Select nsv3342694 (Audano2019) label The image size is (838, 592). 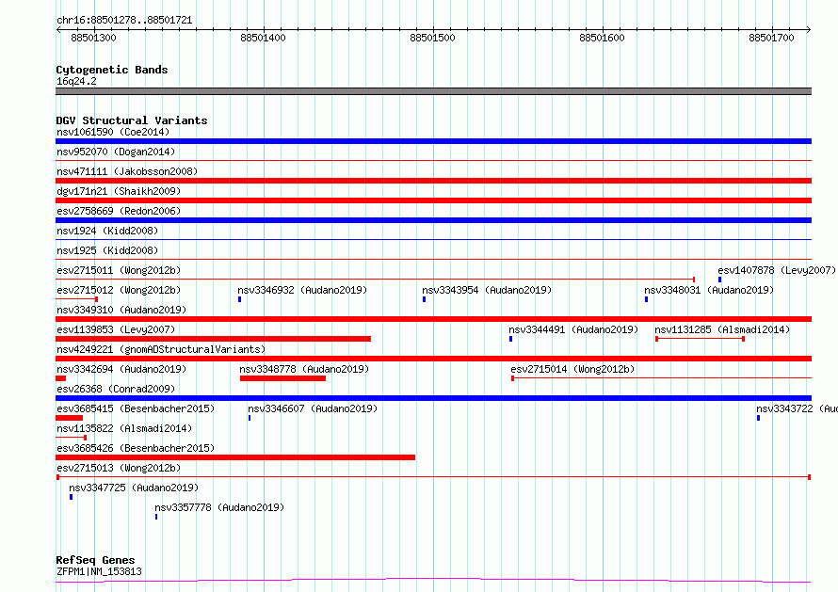[121, 369]
